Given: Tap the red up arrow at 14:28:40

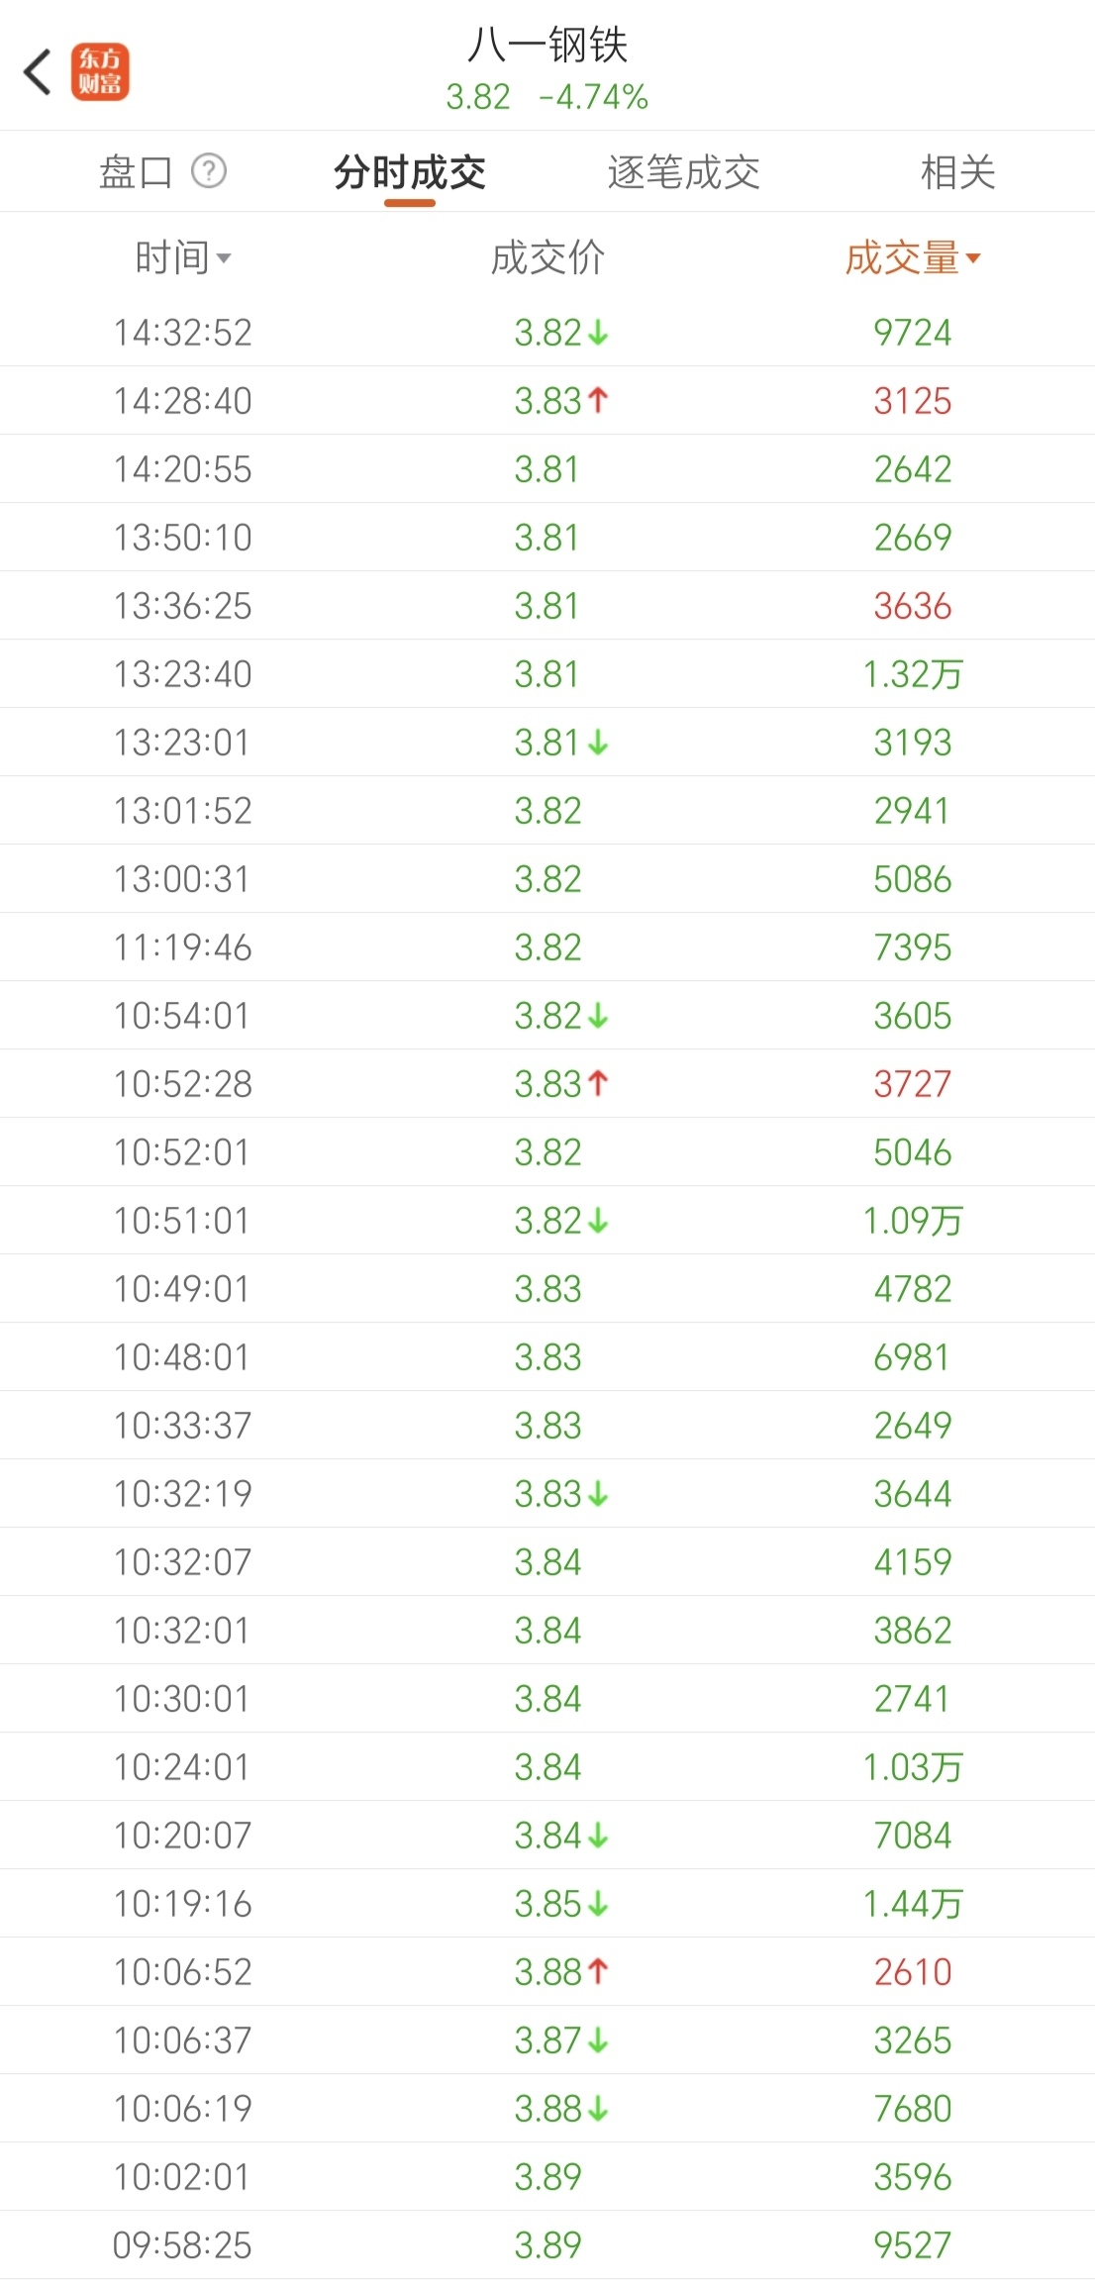Looking at the screenshot, I should [598, 400].
